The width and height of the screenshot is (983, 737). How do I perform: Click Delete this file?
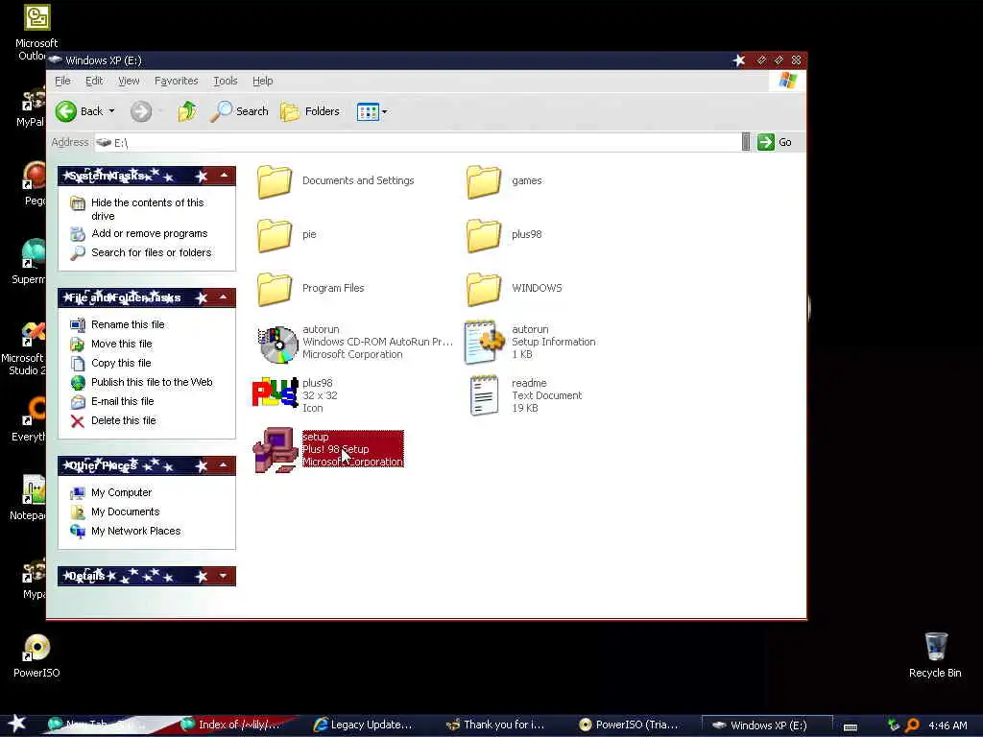pos(124,420)
